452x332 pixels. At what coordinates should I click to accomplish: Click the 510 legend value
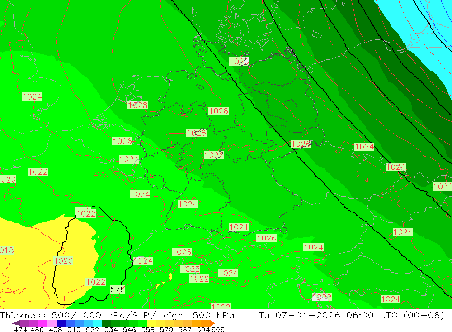(x=74, y=330)
